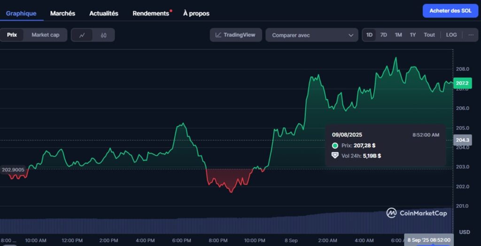Click the USD currency label
Screen dimensions: 481x246
465,232
